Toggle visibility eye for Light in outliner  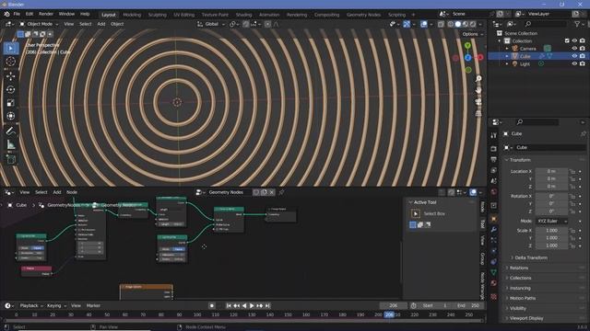[x=574, y=63]
